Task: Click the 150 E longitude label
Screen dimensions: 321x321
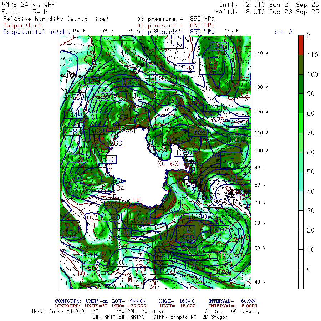Action: pos(79,30)
